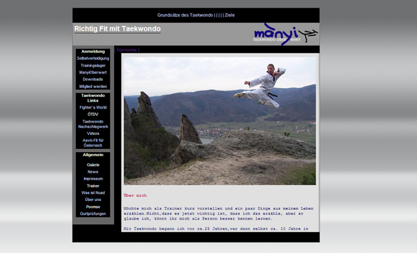Open the Ziele link in top bar

point(230,15)
